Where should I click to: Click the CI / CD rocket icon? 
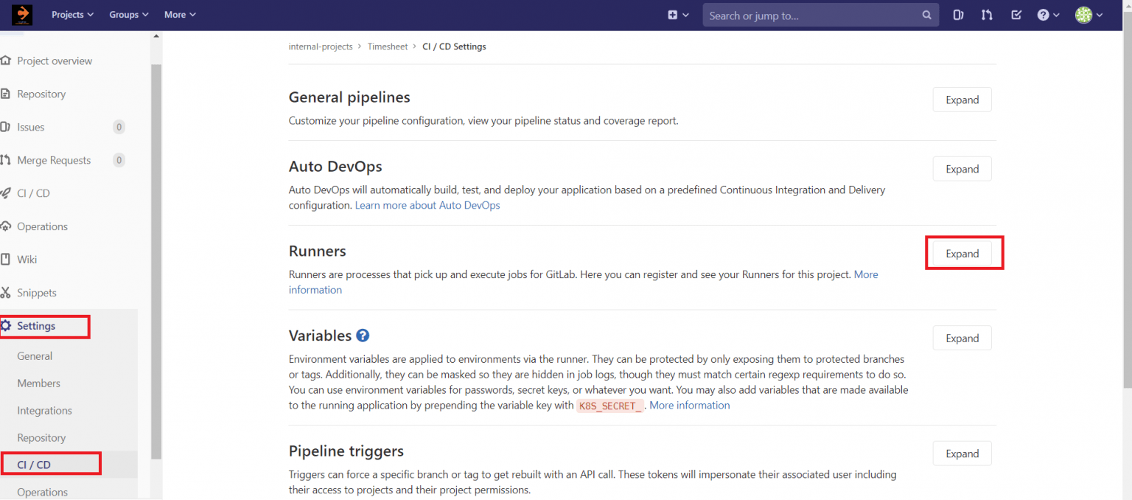click(6, 193)
